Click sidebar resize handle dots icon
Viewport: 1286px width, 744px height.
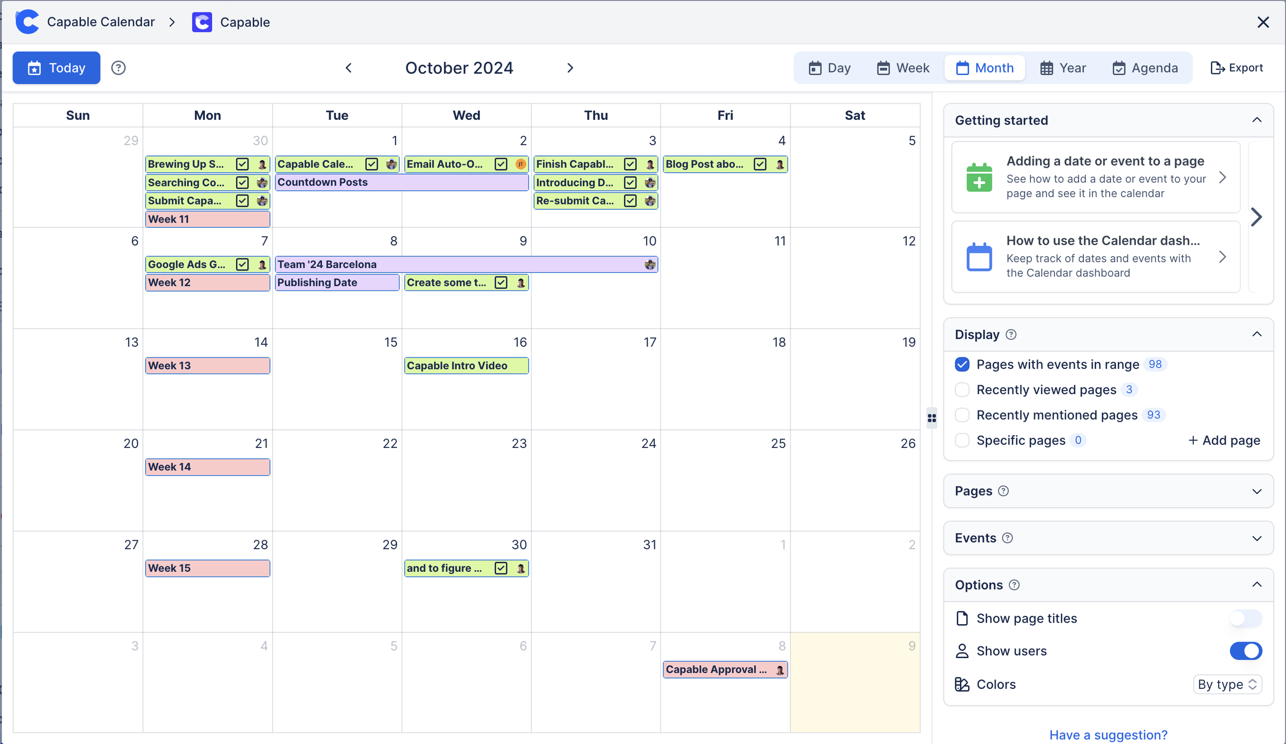coord(932,418)
